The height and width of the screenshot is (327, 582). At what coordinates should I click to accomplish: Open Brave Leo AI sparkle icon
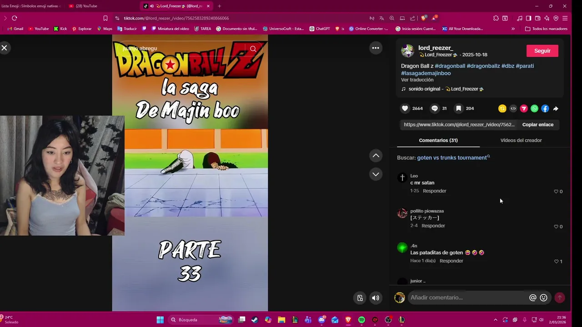tap(547, 18)
